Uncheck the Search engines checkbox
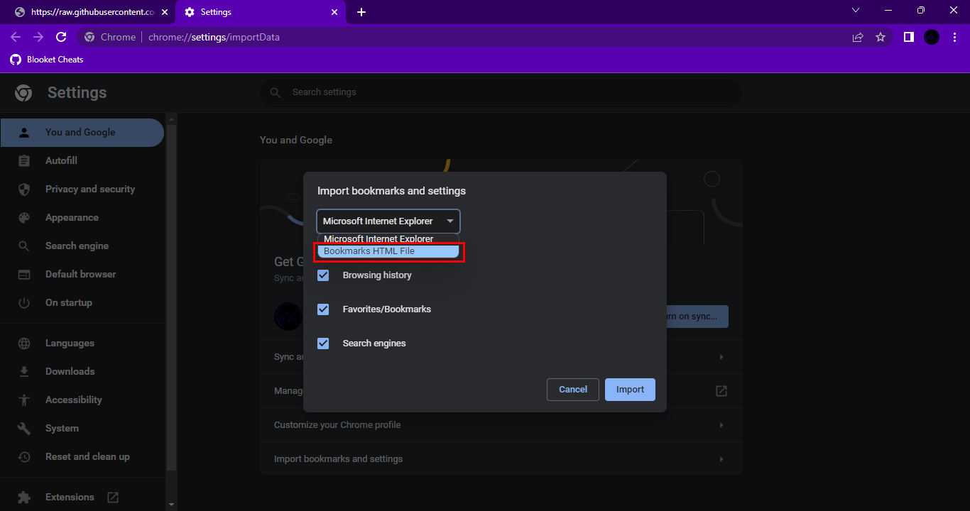 (x=323, y=343)
